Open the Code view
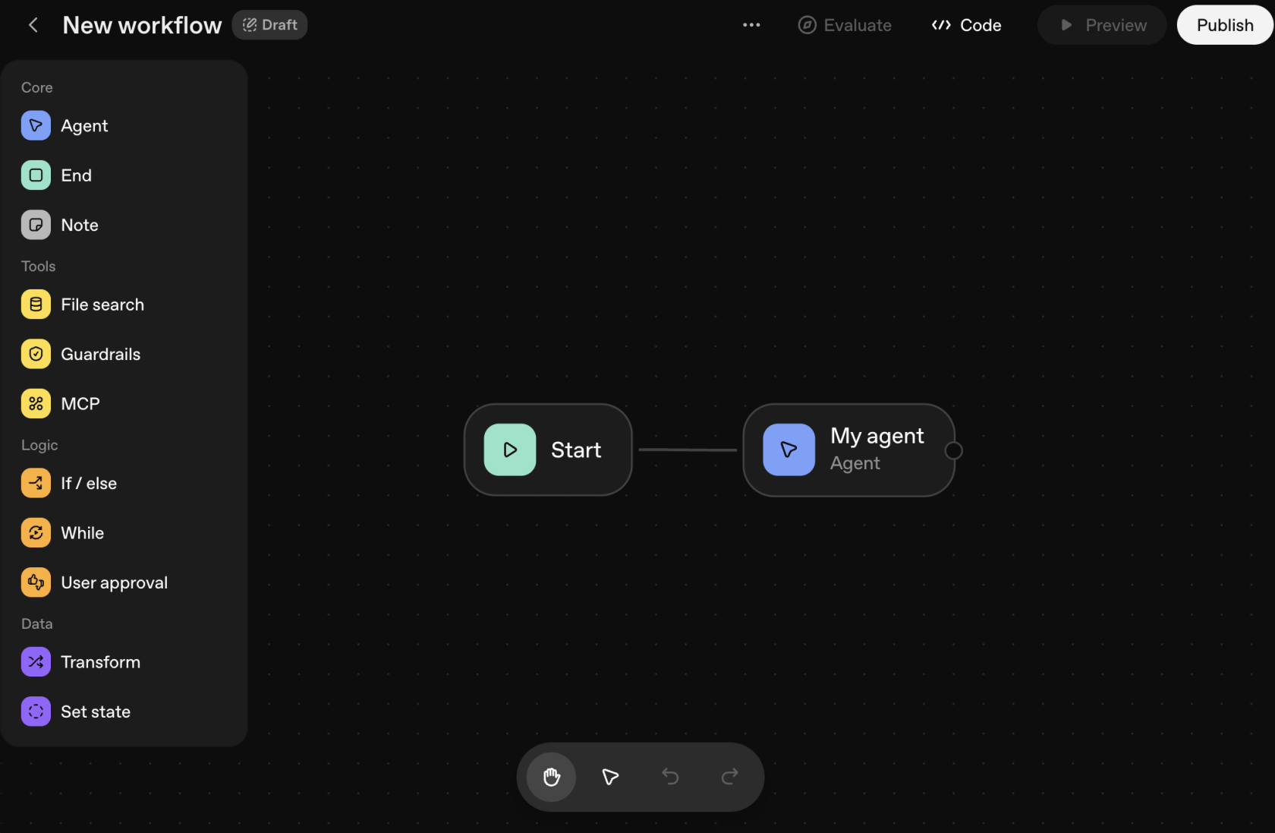1275x833 pixels. 967,25
